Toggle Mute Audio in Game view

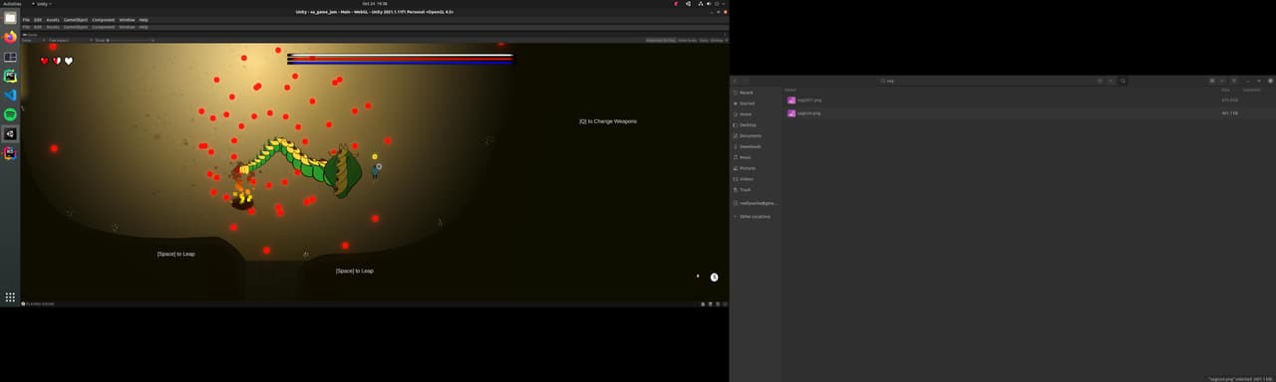tap(687, 40)
